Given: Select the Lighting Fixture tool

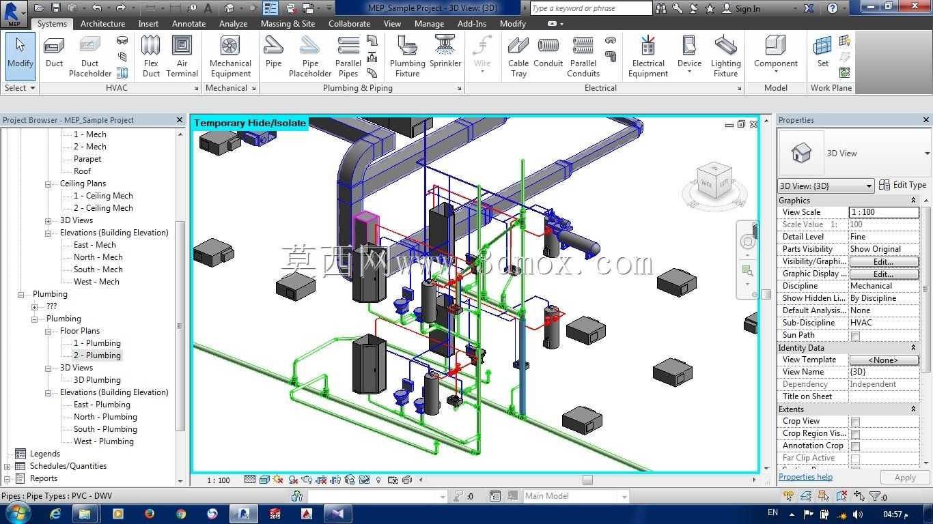Looking at the screenshot, I should click(x=725, y=56).
